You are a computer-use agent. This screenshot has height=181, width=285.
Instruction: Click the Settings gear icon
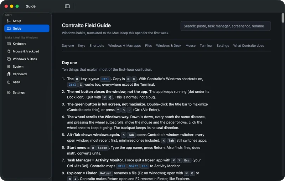pyautogui.click(x=9, y=92)
